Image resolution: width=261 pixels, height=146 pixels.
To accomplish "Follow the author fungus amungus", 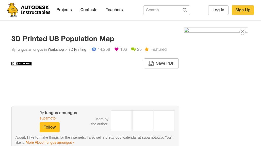I will coord(50,127).
